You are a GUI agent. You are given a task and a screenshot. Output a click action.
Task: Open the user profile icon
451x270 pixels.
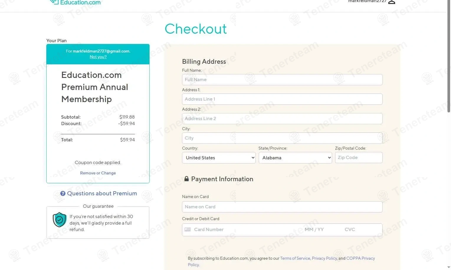tap(391, 2)
